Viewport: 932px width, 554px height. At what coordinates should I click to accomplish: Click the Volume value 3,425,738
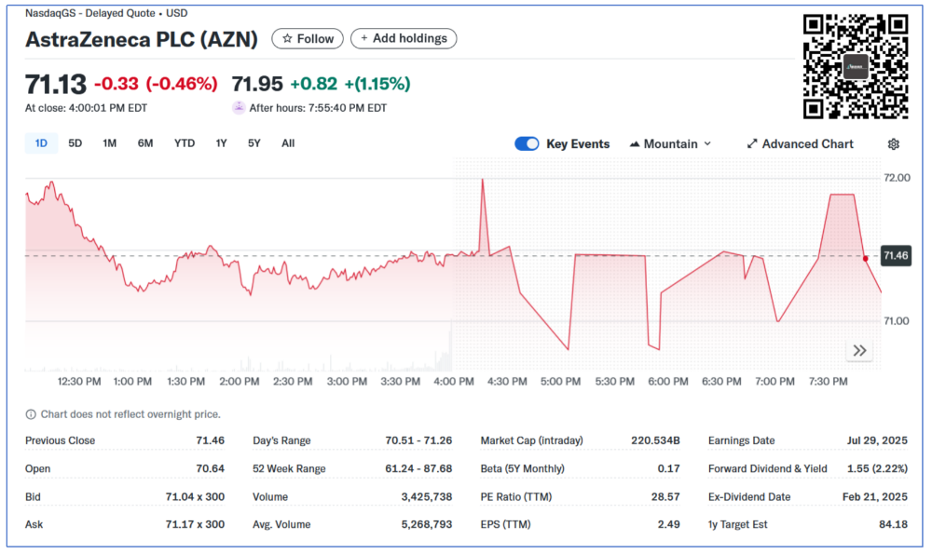point(427,496)
